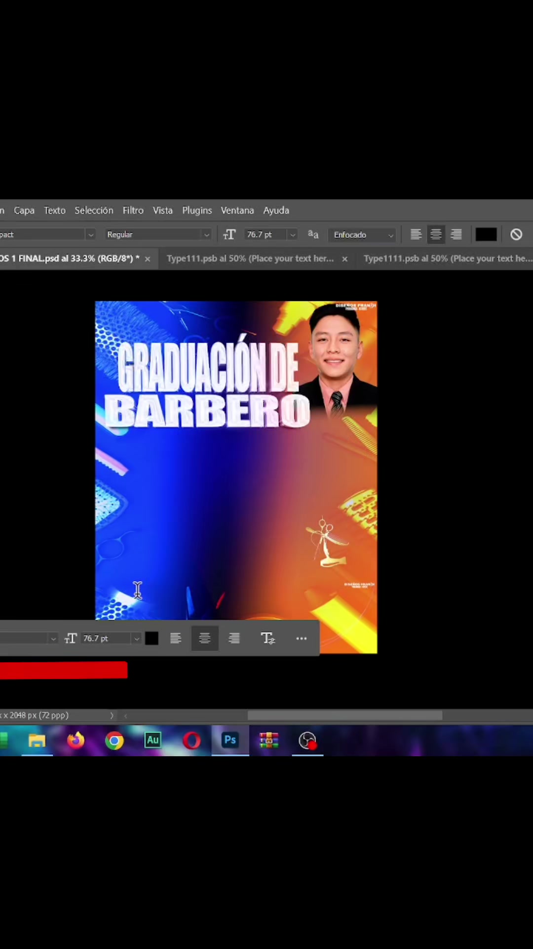533x949 pixels.
Task: Open Firefox from taskbar
Action: click(x=76, y=740)
